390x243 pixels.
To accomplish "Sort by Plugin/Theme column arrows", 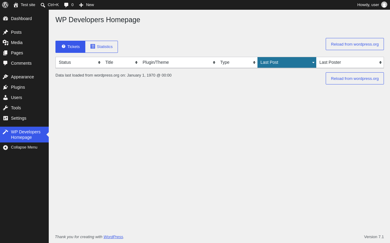I will pyautogui.click(x=214, y=62).
